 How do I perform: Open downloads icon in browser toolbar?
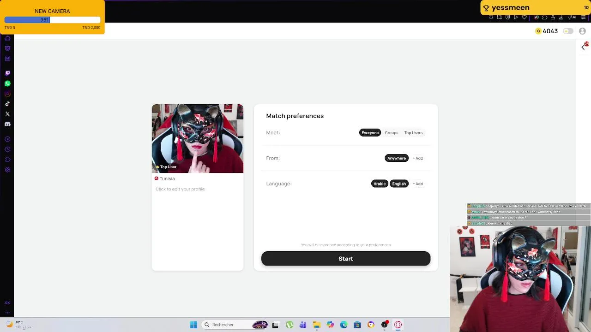click(561, 17)
